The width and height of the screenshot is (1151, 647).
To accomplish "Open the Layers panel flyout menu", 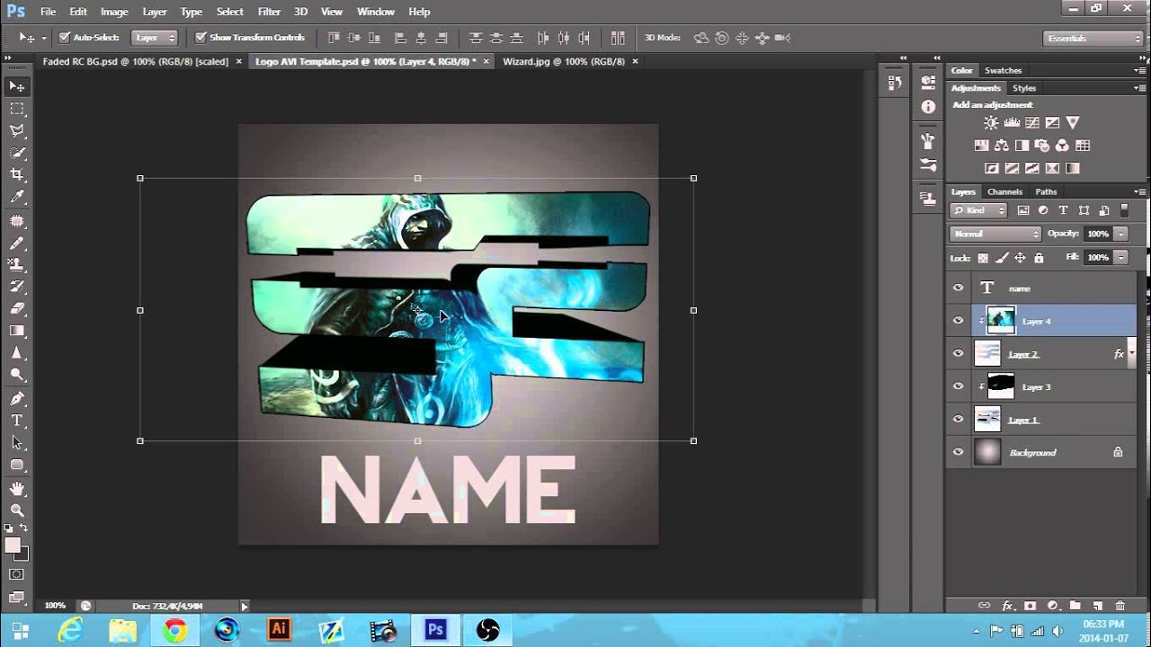I will click(1140, 191).
